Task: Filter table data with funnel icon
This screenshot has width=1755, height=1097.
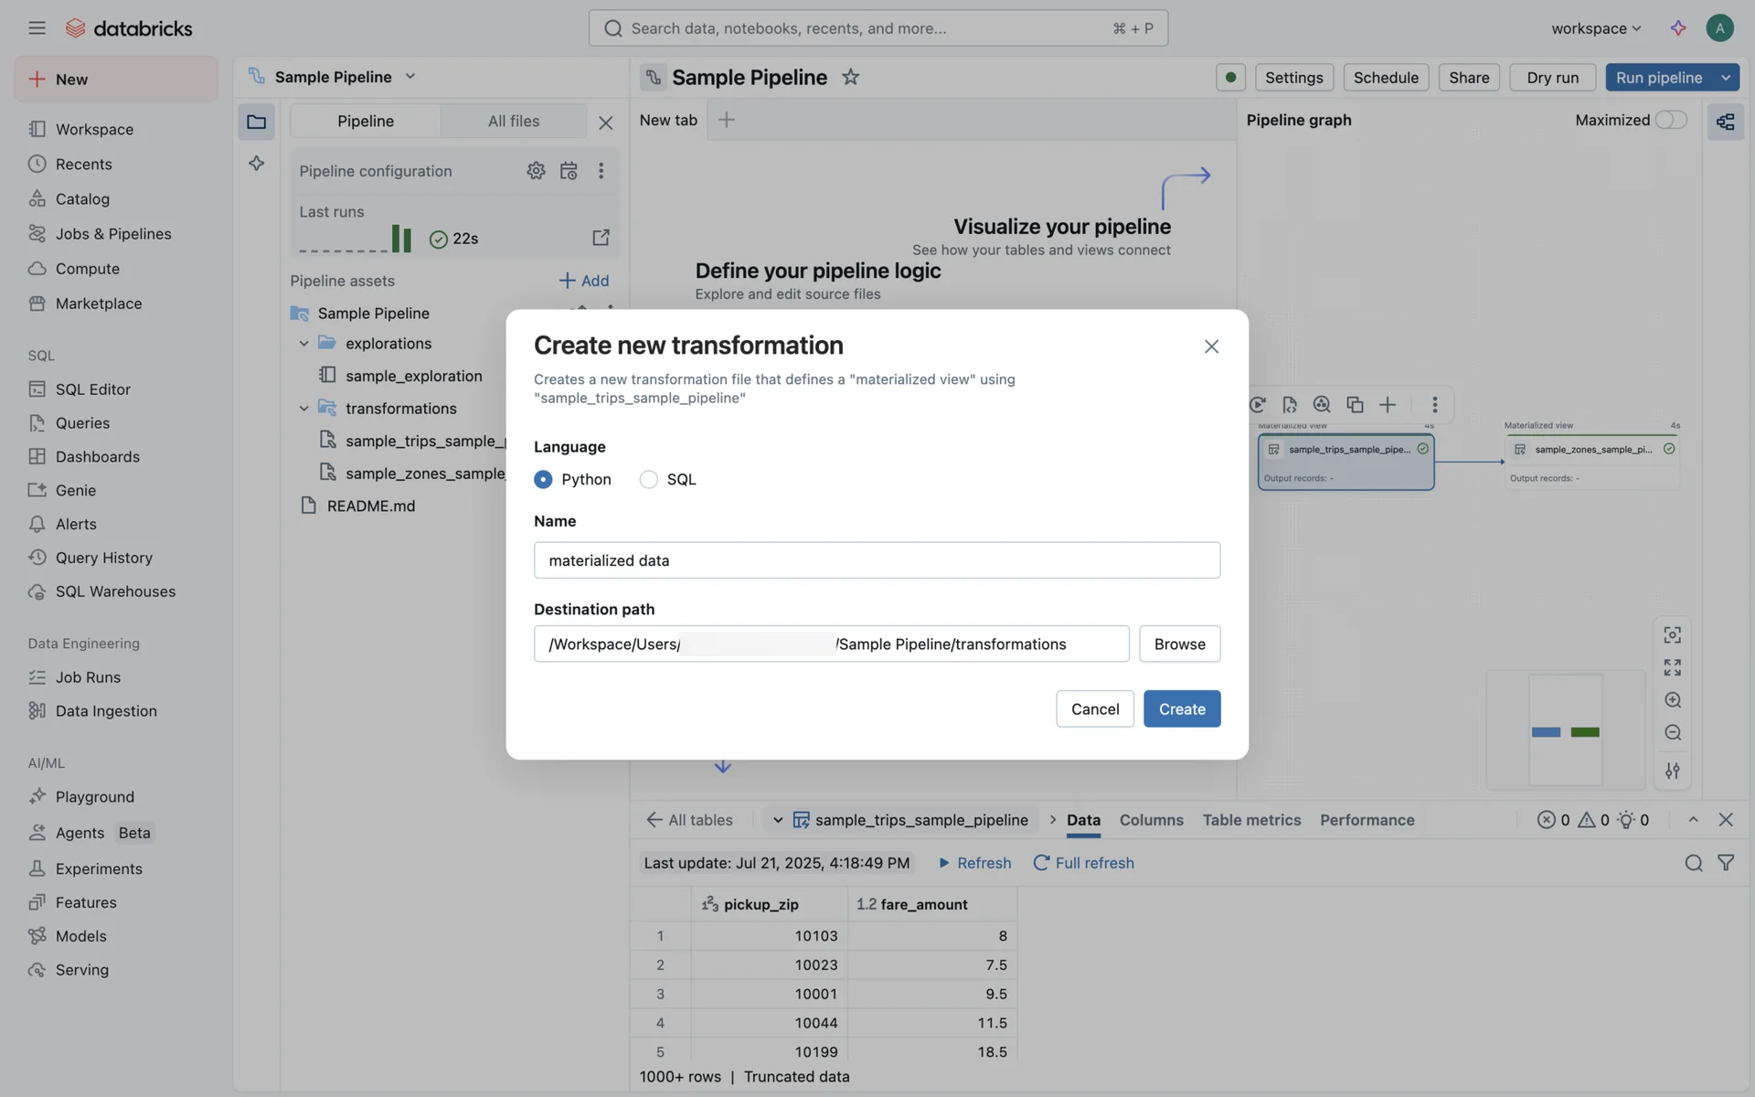Action: [x=1726, y=863]
